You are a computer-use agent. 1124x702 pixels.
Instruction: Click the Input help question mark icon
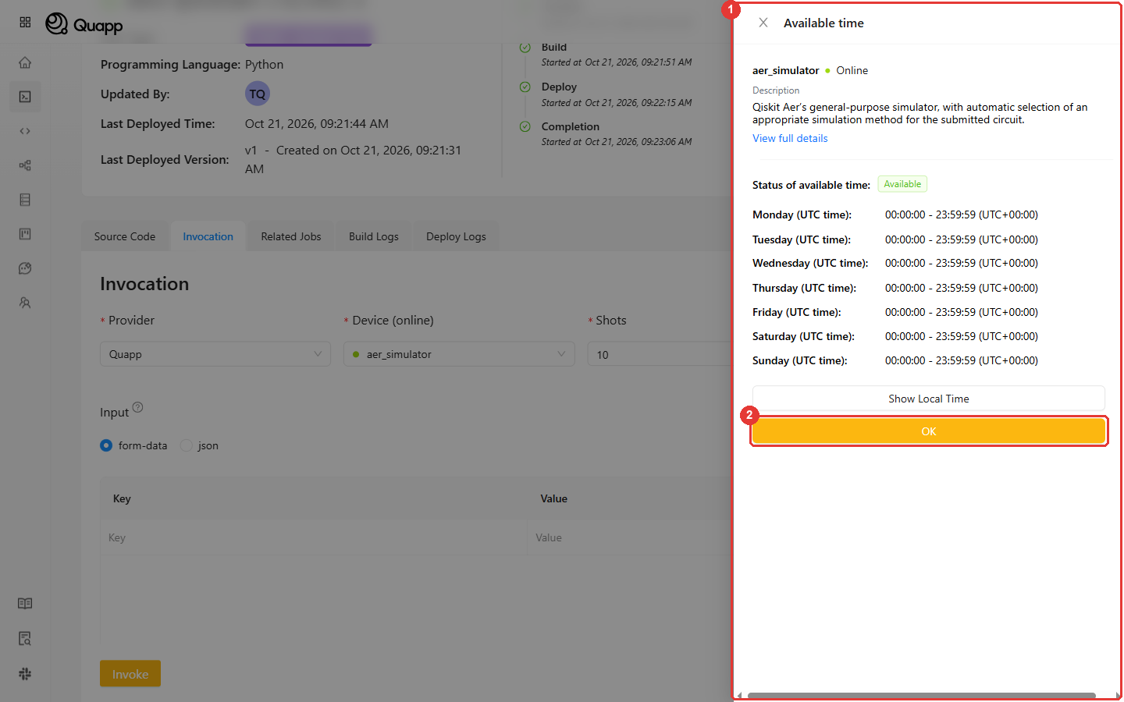pyautogui.click(x=137, y=407)
